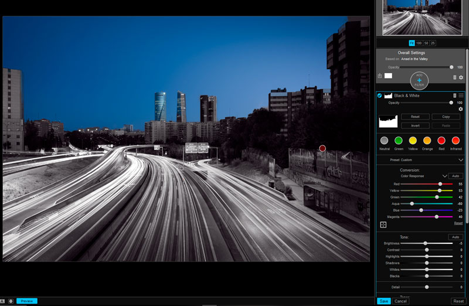
Task: Click the Invert mask button
Action: coord(414,125)
